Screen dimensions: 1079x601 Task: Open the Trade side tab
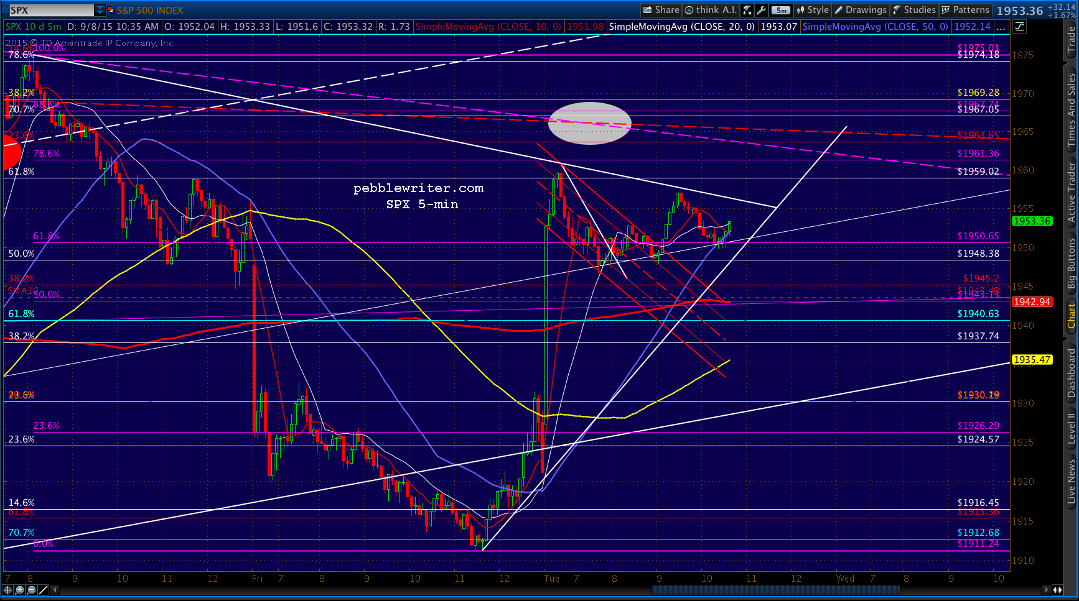point(1072,40)
